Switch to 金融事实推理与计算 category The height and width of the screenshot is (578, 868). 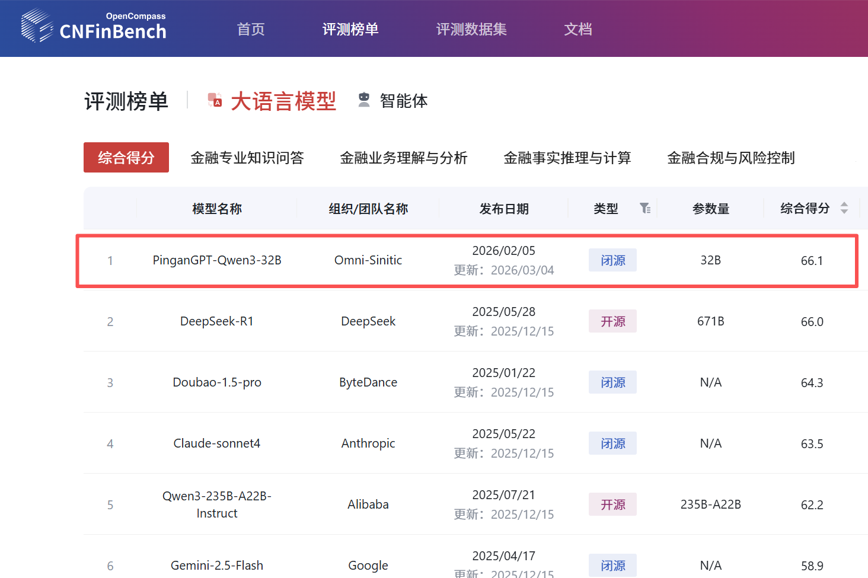point(567,158)
